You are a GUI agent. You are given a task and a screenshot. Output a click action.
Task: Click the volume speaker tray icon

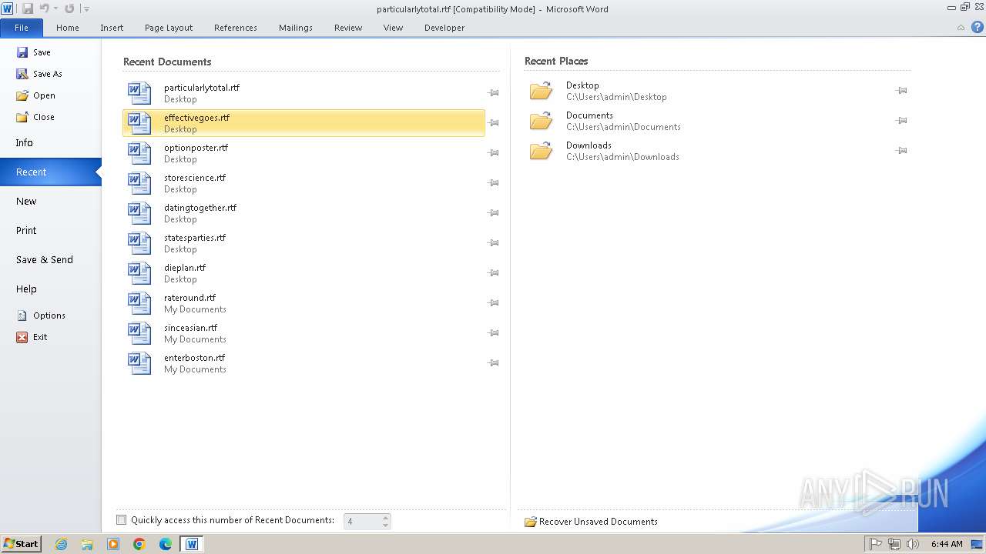point(913,544)
